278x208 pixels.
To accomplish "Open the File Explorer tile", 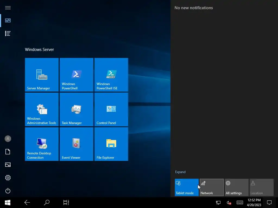I will point(111,144).
